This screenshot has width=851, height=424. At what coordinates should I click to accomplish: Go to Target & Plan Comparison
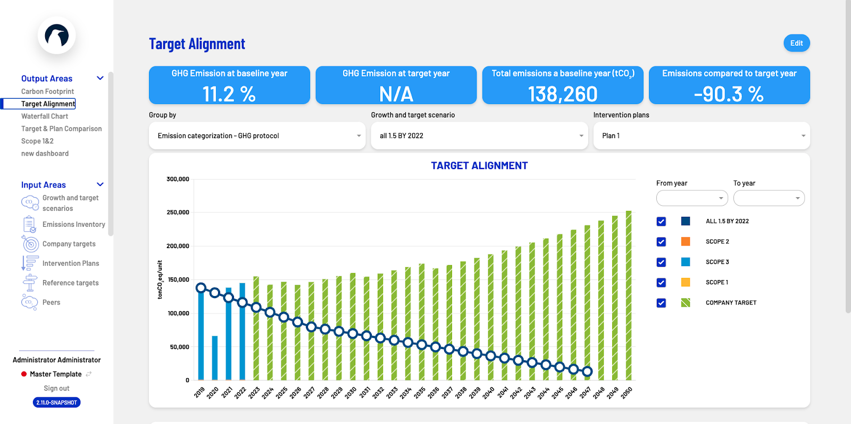pyautogui.click(x=61, y=129)
